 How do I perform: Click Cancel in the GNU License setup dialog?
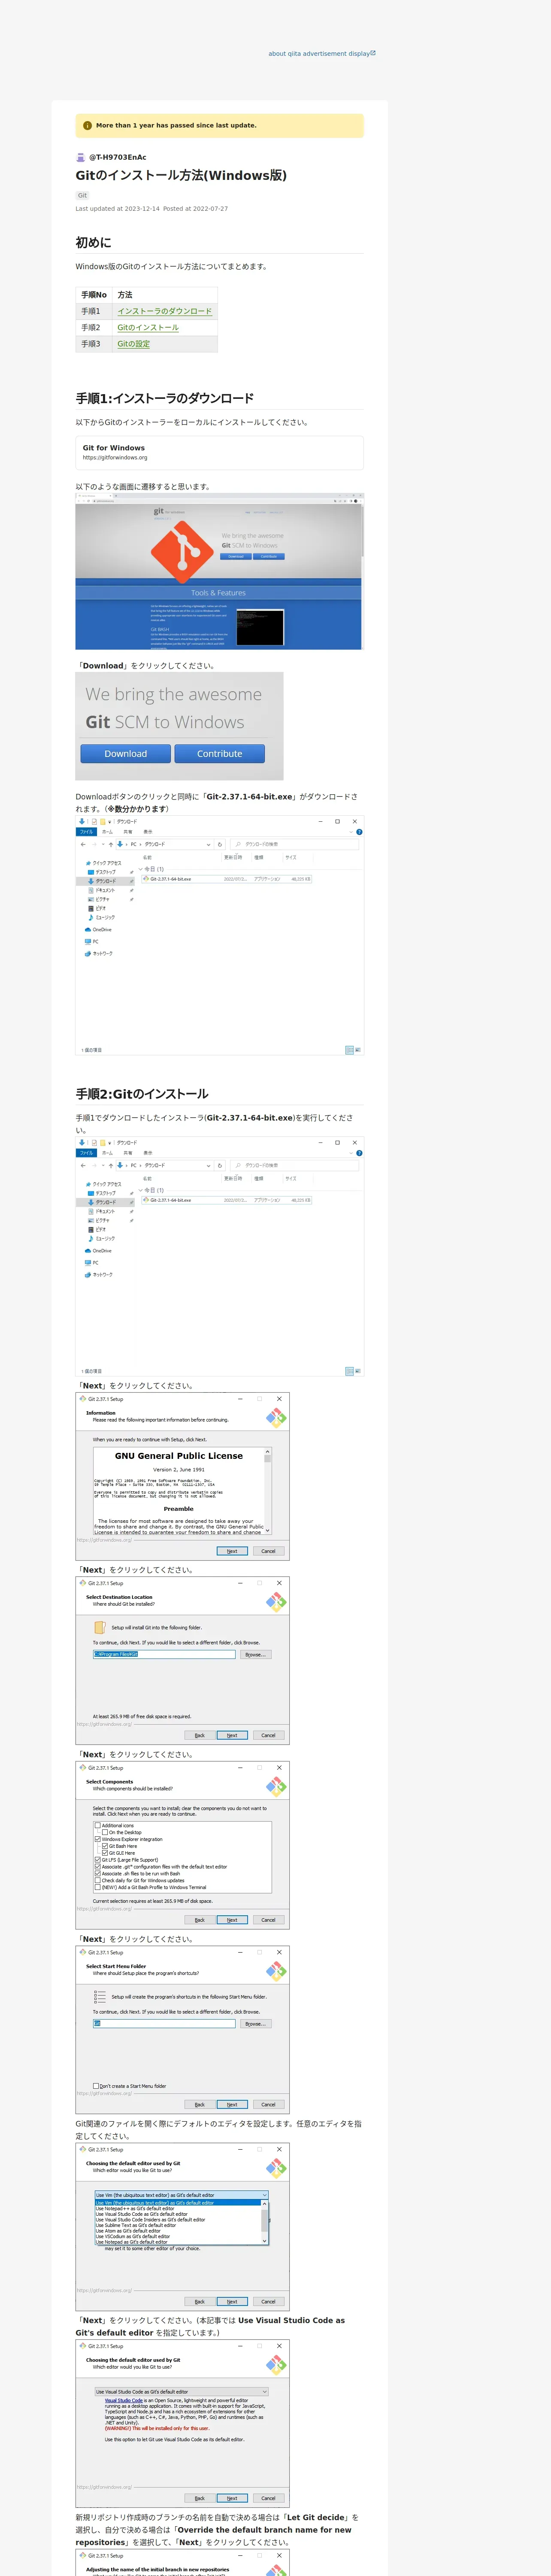click(x=268, y=1551)
